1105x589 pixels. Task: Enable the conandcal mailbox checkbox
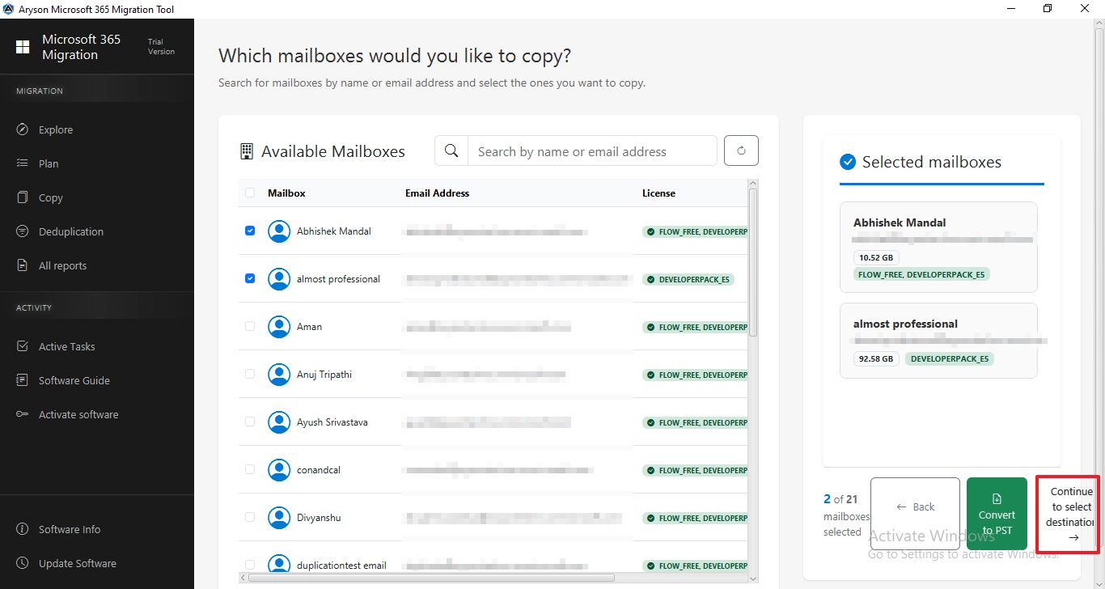[250, 469]
